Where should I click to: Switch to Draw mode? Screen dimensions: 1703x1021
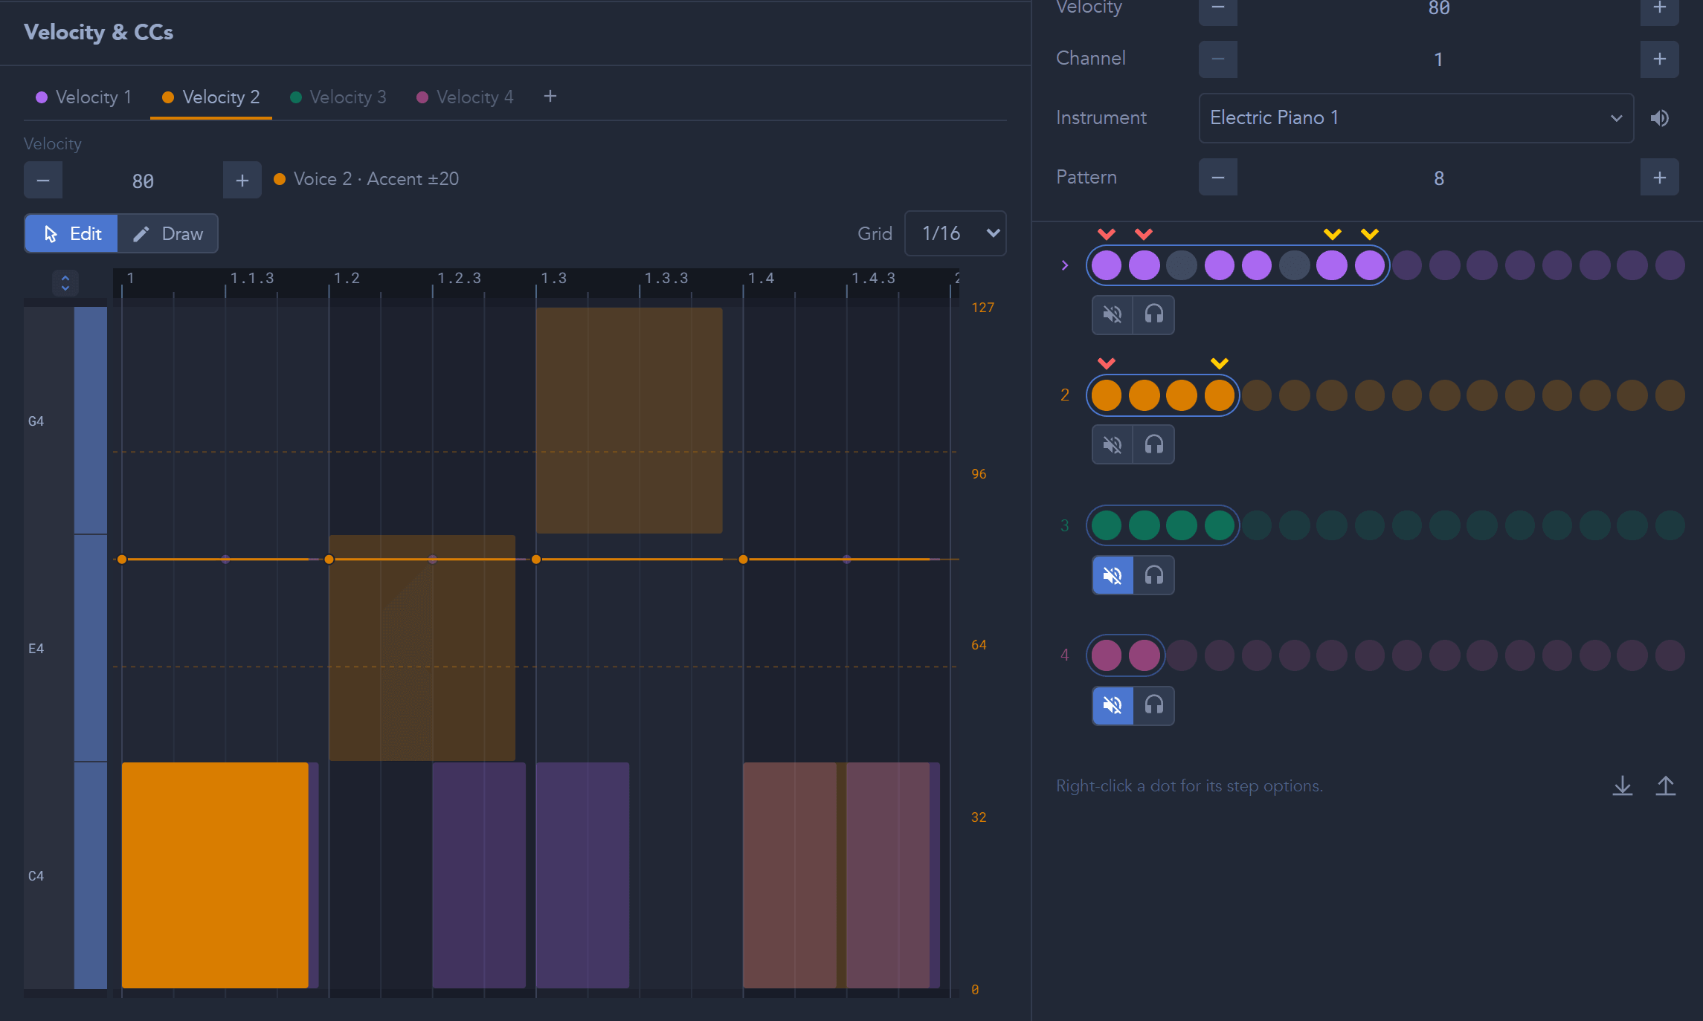tap(168, 234)
